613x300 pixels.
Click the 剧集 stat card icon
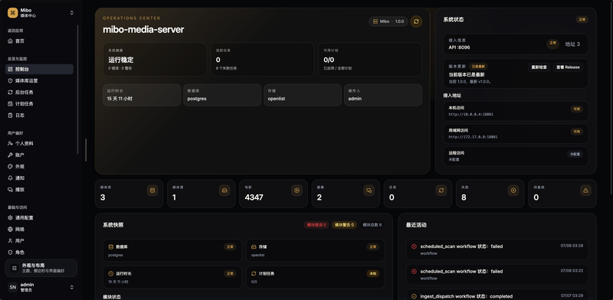coord(369,191)
